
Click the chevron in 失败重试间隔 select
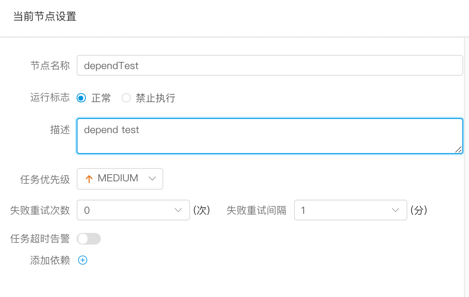pyautogui.click(x=396, y=210)
